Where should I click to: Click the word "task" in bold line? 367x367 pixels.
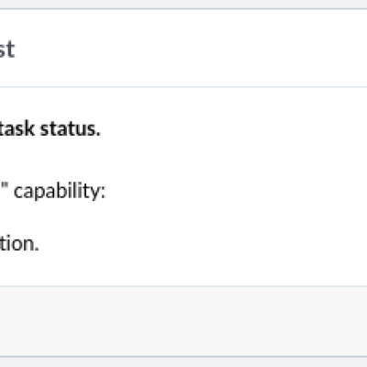pos(17,128)
